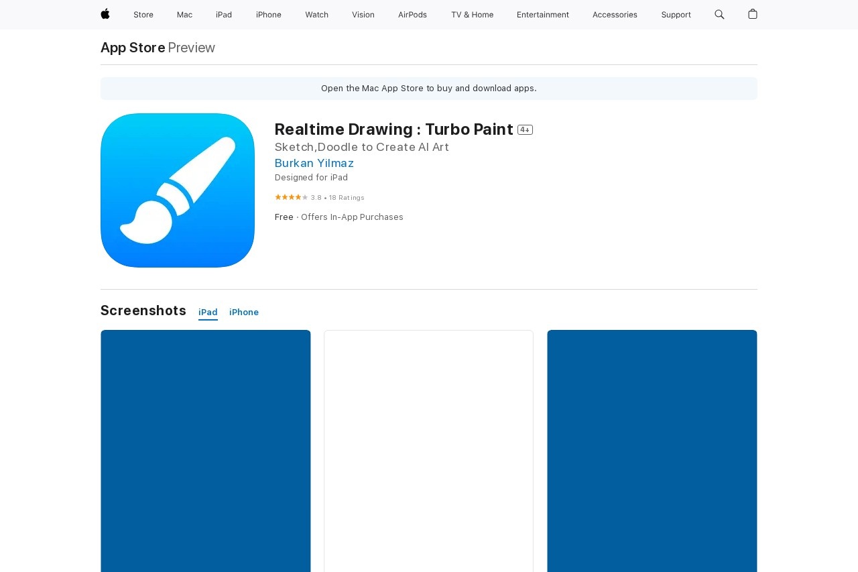Click 'Sketch,Doodle to Create AI Art' subtitle
This screenshot has height=572, width=858.
click(x=362, y=147)
